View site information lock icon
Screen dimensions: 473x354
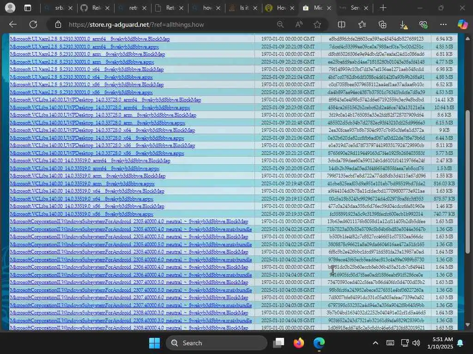coord(58,24)
